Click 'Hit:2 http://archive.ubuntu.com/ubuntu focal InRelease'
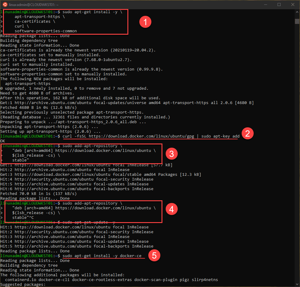 [65, 170]
